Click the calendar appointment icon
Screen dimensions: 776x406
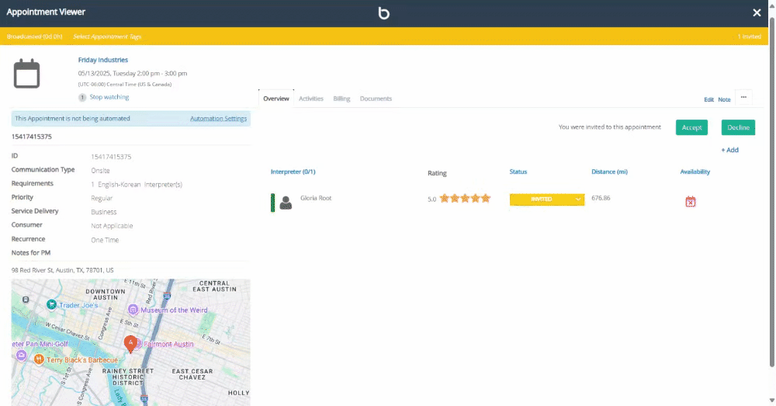pyautogui.click(x=26, y=73)
